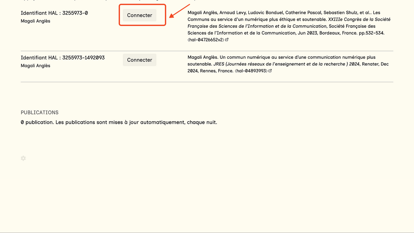Click the red arrow annotation
The width and height of the screenshot is (414, 233).
(x=180, y=11)
